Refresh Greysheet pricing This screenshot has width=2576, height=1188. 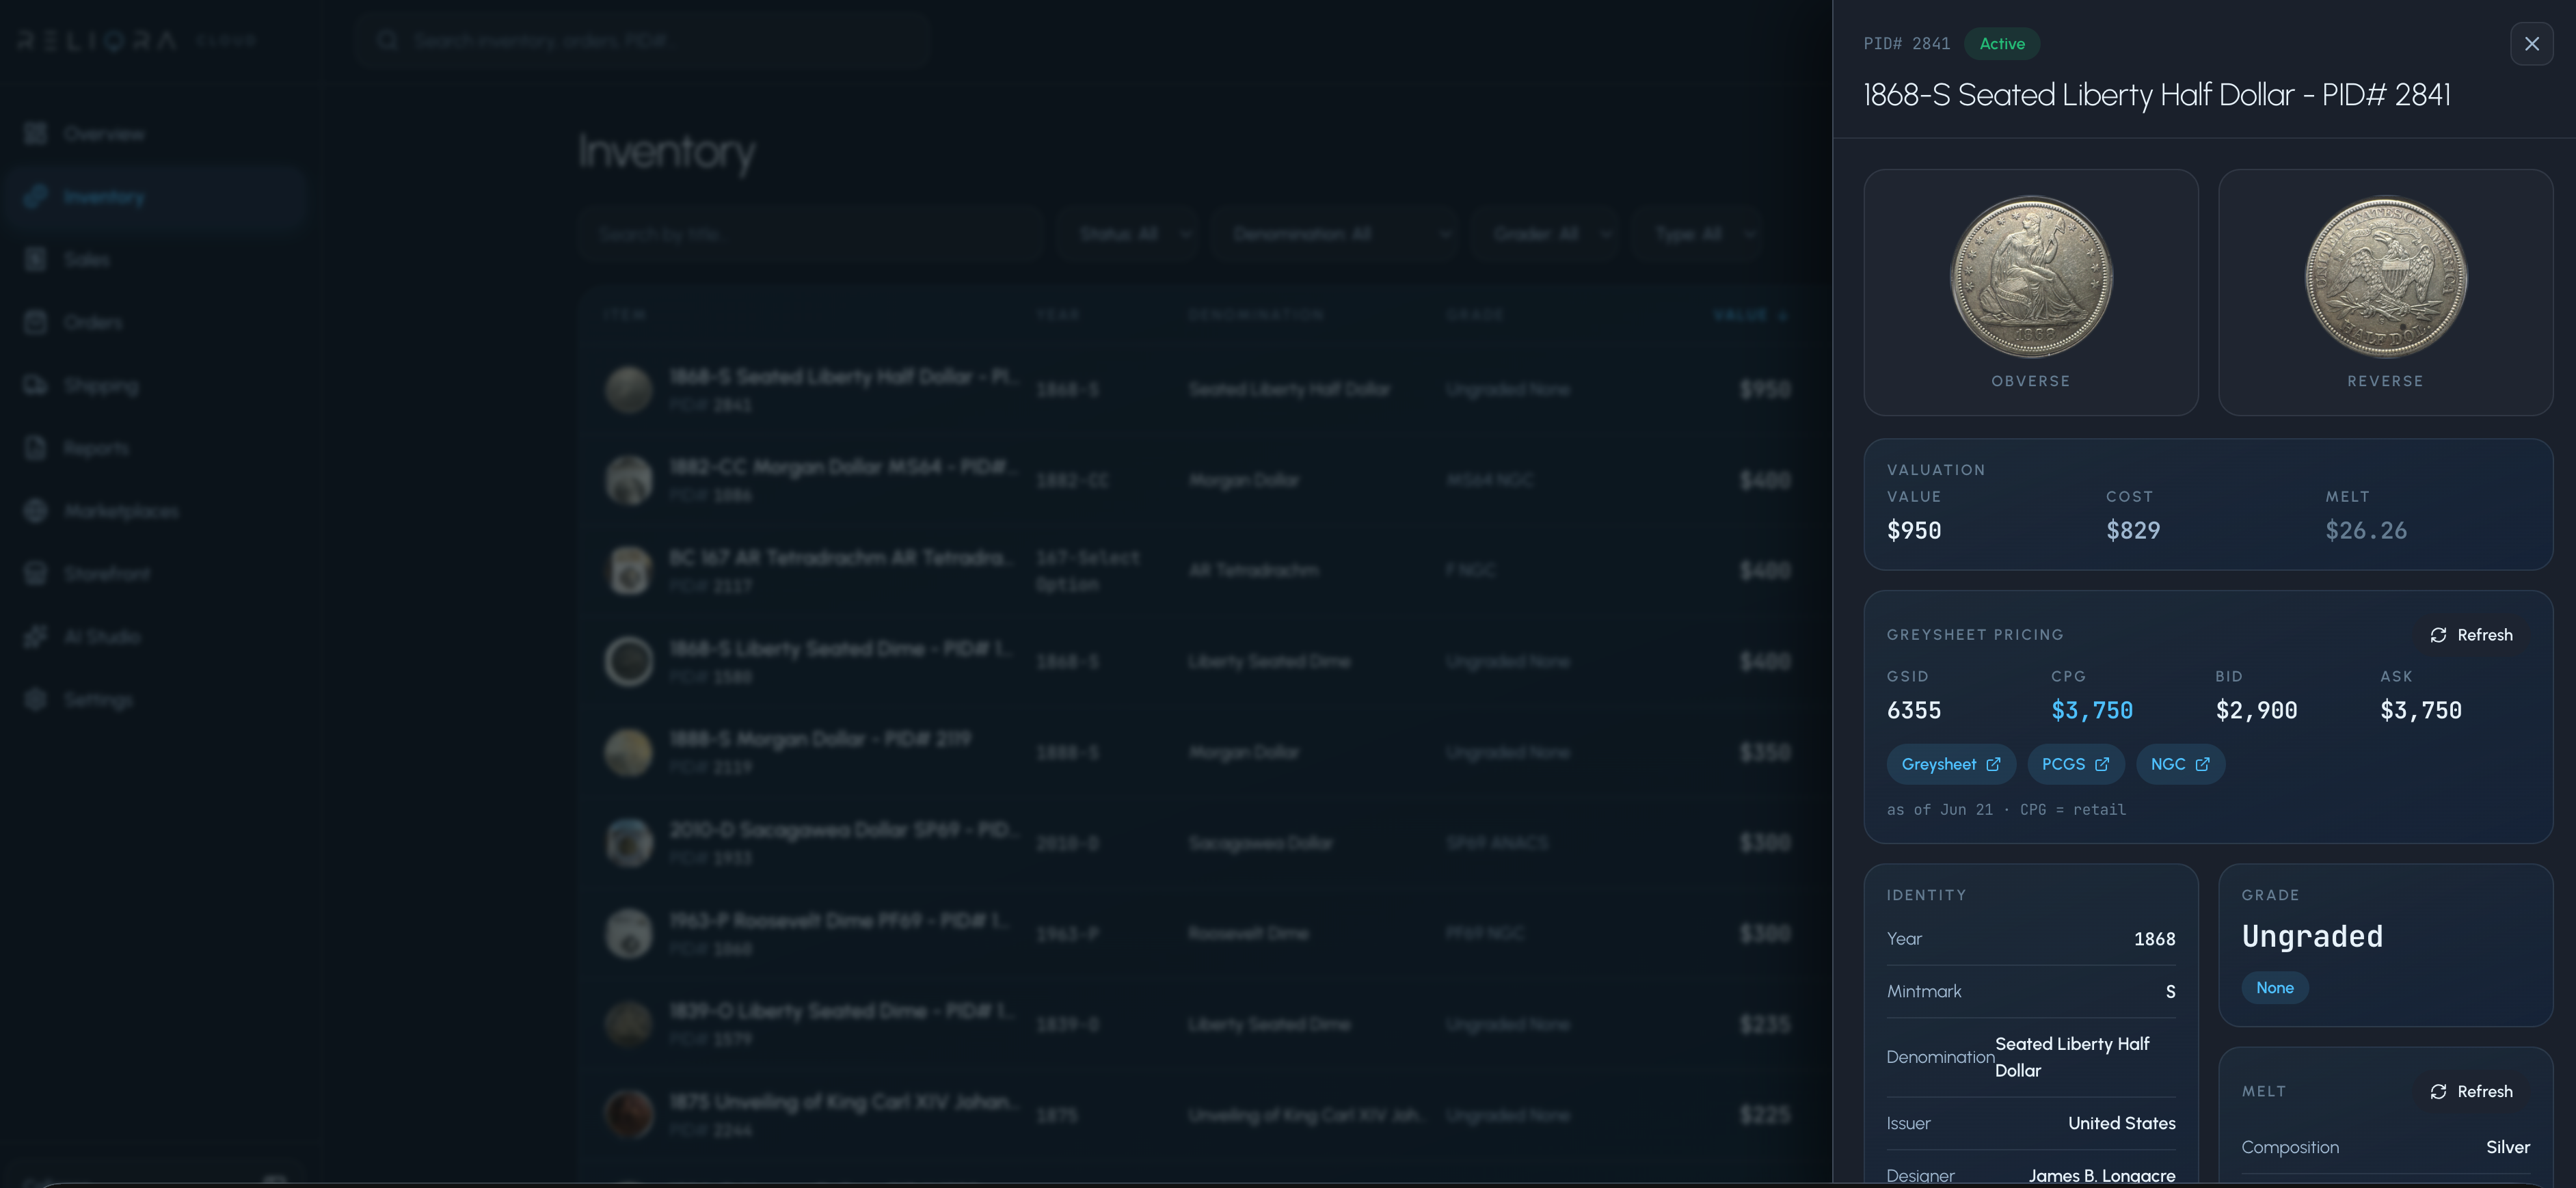(x=2470, y=635)
